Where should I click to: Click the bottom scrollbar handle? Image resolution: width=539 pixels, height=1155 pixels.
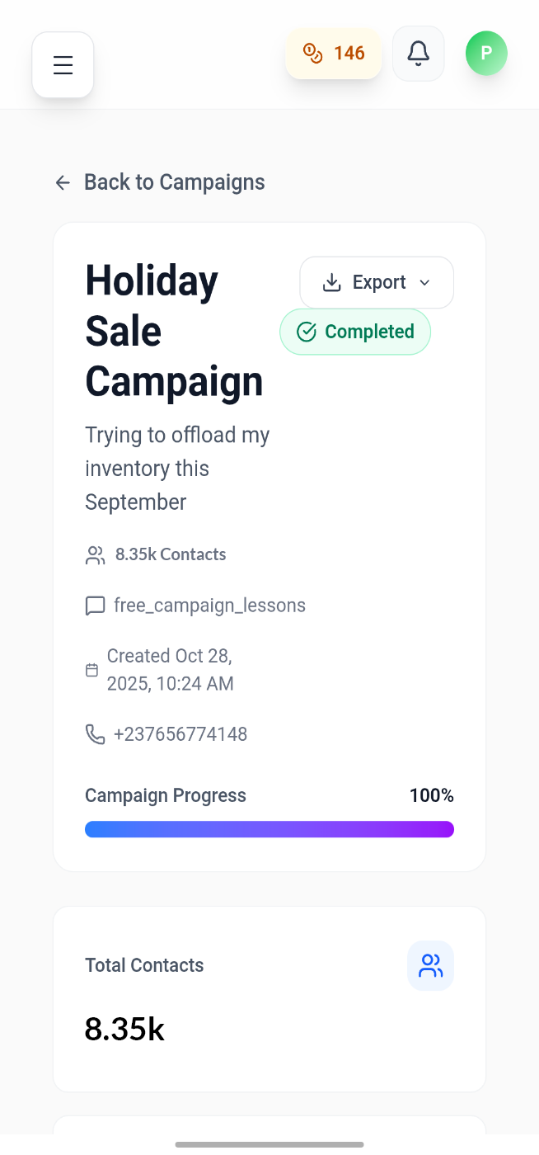[269, 1143]
